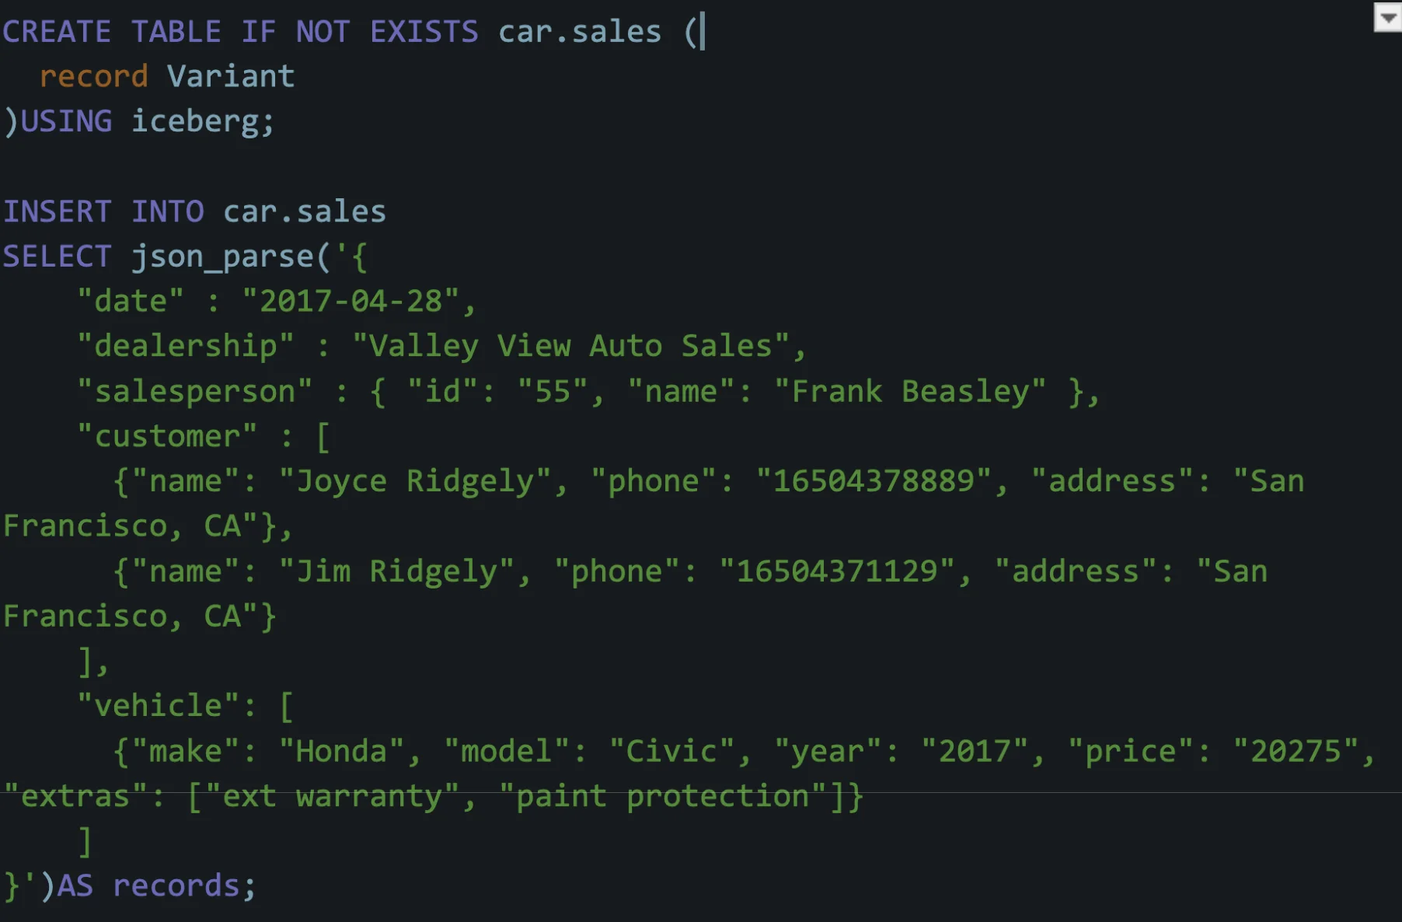The height and width of the screenshot is (922, 1402).
Task: Click the text Valley View Auto Sales
Action: (x=570, y=346)
